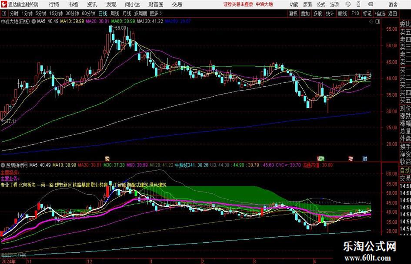411x264 pixels.
Task: Open F10 company info
Action: (x=355, y=13)
